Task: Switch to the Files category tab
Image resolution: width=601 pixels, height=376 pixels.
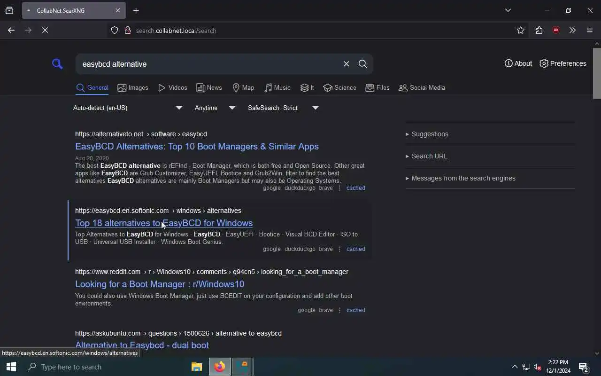Action: 377,88
